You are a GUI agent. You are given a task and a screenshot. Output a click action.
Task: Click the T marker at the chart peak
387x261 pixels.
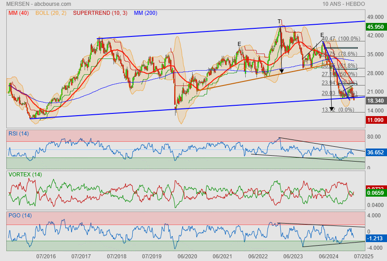click(x=279, y=22)
